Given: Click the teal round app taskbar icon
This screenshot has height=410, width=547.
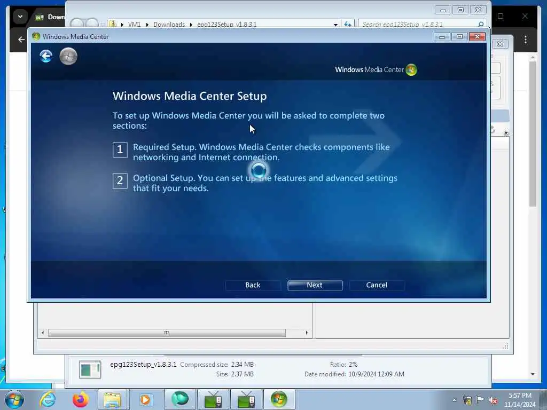Looking at the screenshot, I should click(x=179, y=399).
